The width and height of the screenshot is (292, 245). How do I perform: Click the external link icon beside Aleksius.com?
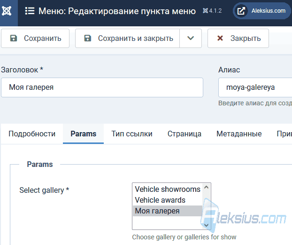point(241,11)
